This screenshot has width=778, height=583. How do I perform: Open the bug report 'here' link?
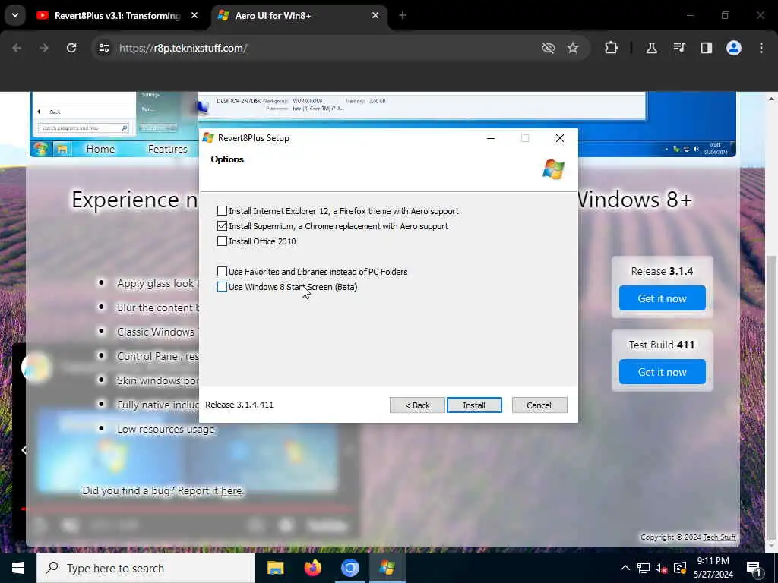point(232,491)
